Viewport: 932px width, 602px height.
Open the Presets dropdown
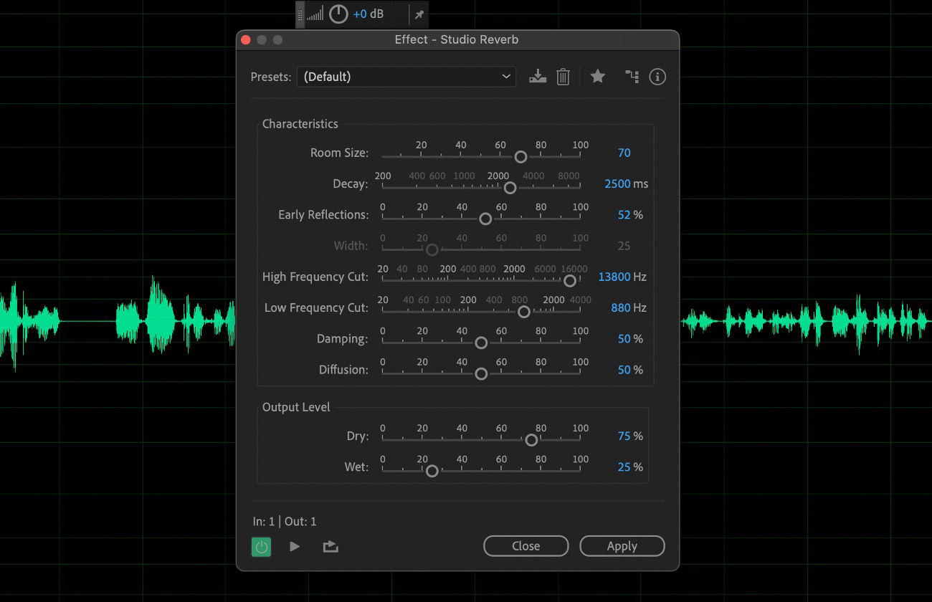pyautogui.click(x=506, y=77)
